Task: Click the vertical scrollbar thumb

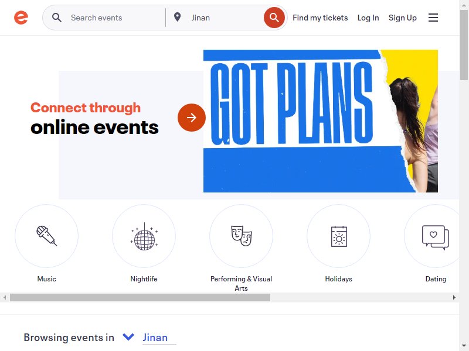Action: tap(464, 45)
